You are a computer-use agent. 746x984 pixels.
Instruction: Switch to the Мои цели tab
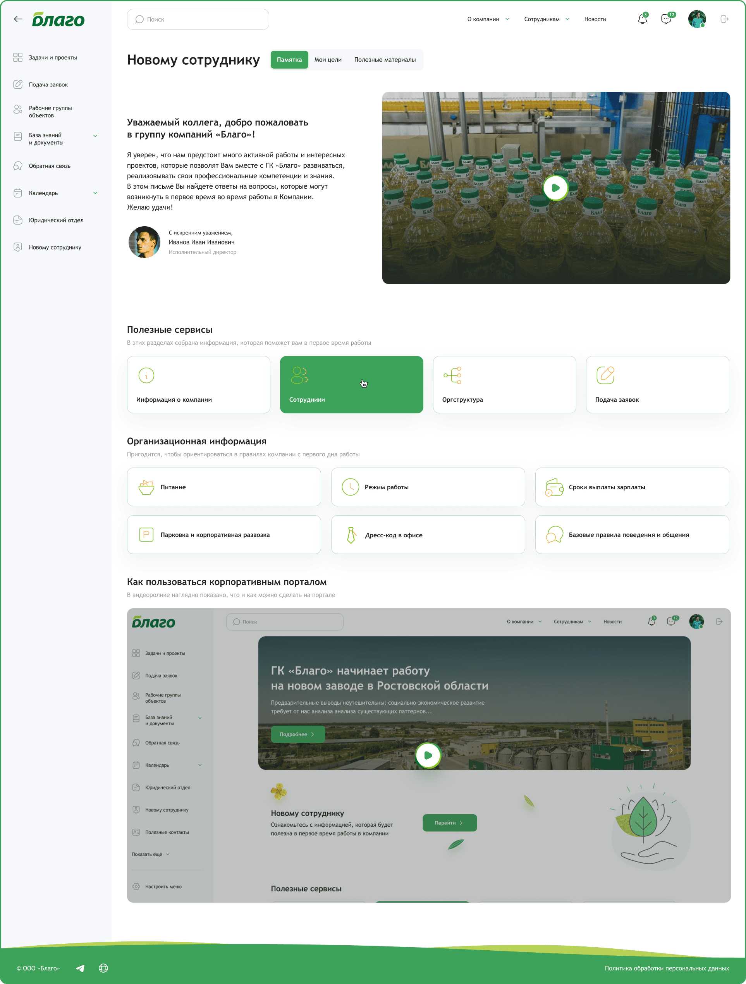pos(328,60)
